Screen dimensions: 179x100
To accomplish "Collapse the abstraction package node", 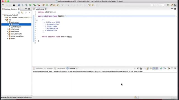I will pyautogui.click(x=8, y=22).
